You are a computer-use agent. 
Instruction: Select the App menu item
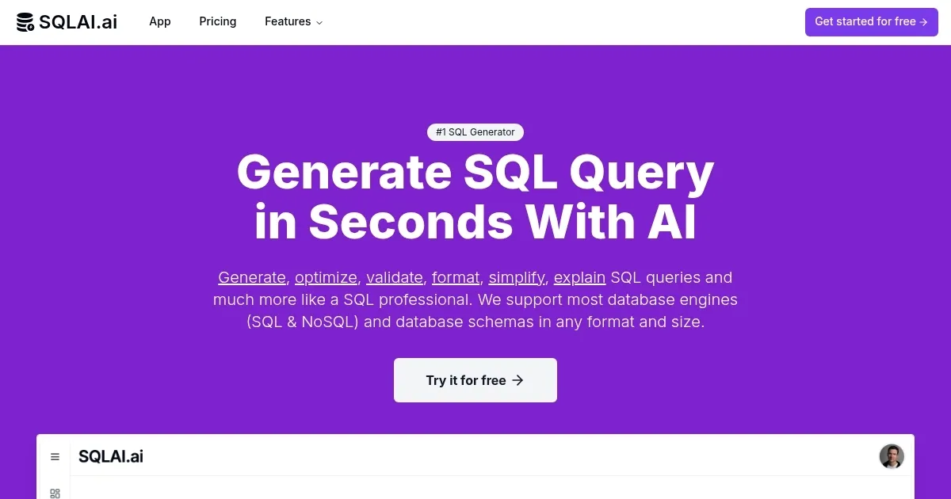click(159, 21)
